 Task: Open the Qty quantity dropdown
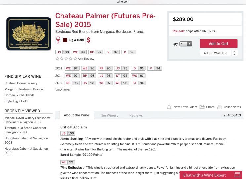[x=186, y=44]
